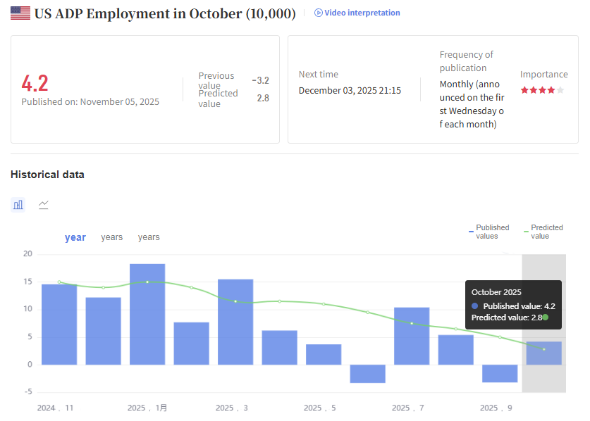590x421 pixels.
Task: Click the tallest bar for January 2025
Action: coord(147,313)
